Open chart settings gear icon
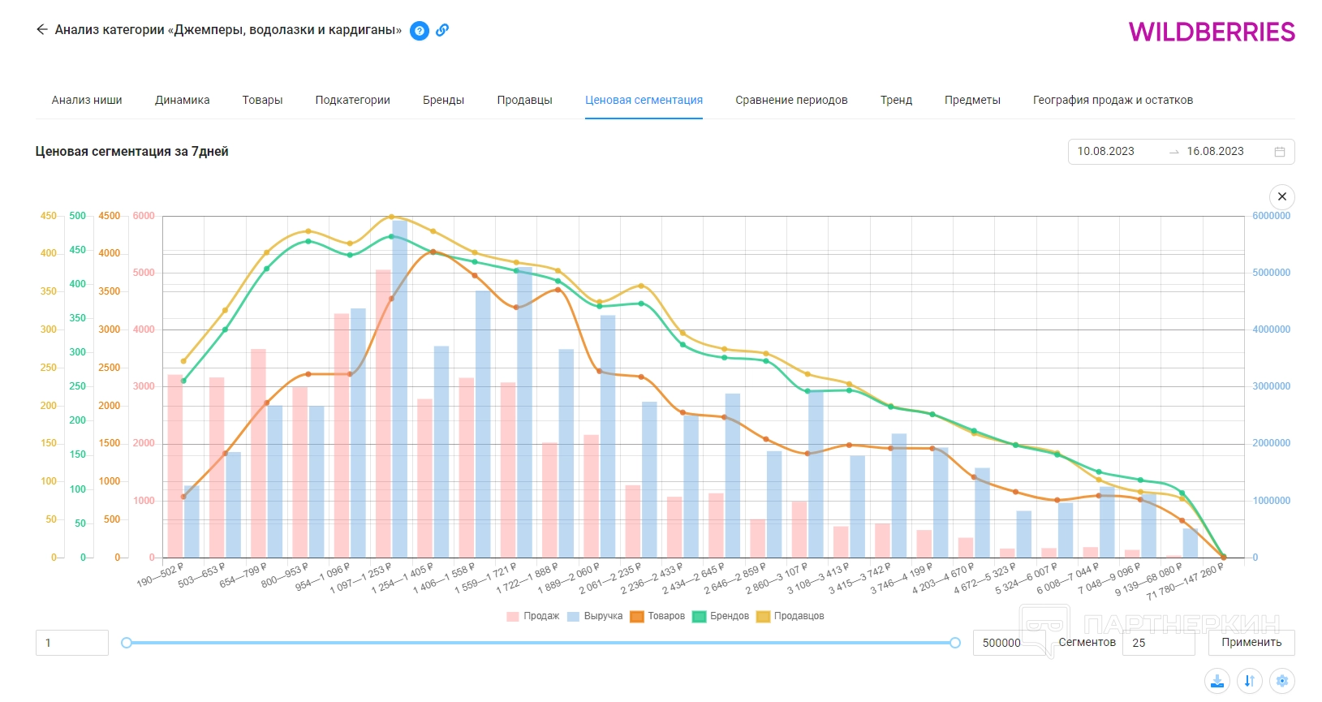The width and height of the screenshot is (1322, 702). tap(1282, 681)
